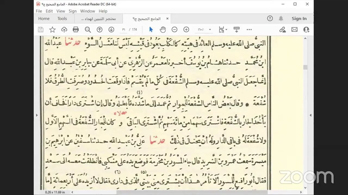
Task: Click the share link icon
Action: (x=283, y=30)
